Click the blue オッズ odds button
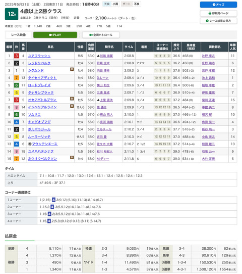Image resolution: width=242 pixels, height=274 pixels. (x=218, y=5)
